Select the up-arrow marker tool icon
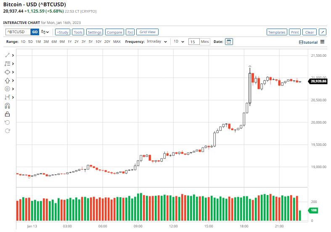 pos(8,81)
